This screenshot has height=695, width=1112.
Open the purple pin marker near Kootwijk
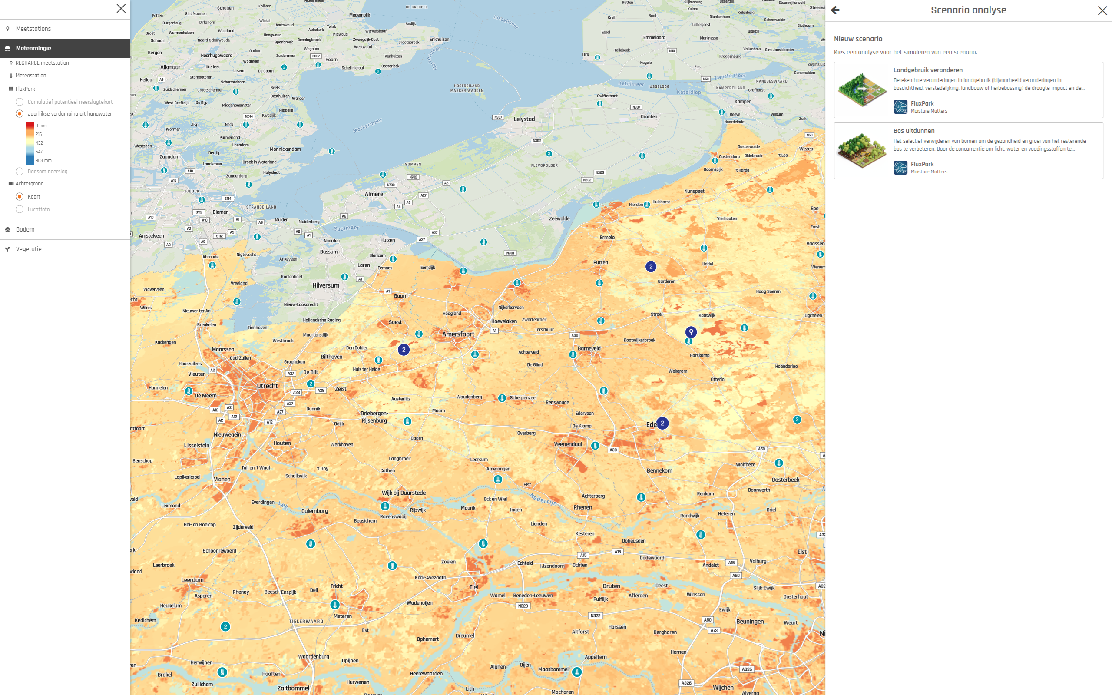pyautogui.click(x=691, y=332)
